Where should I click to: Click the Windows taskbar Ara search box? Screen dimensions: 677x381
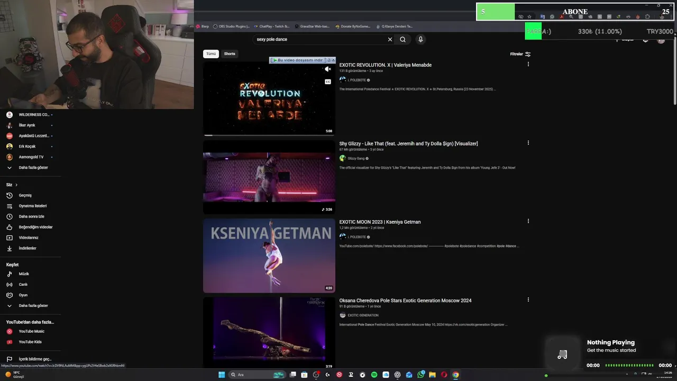coord(257,375)
